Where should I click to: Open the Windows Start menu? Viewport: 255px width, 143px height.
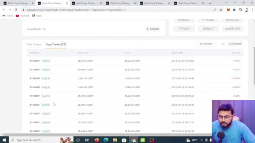(x=4, y=140)
